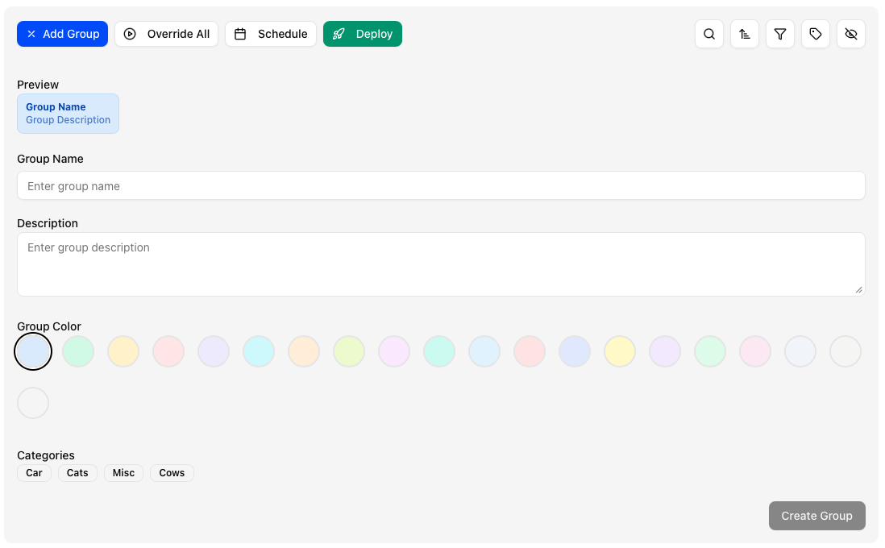The height and width of the screenshot is (548, 885).
Task: Select the Misc category tag
Action: click(123, 473)
